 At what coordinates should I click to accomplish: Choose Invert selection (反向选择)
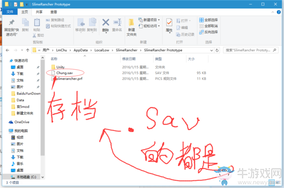coord(209,32)
